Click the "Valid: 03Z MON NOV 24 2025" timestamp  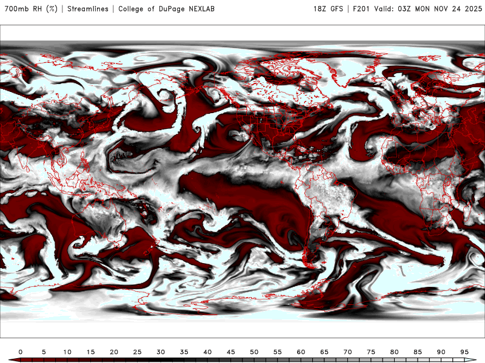(x=428, y=9)
